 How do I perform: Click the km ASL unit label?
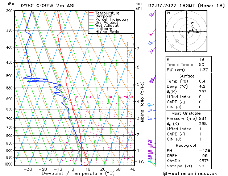pyautogui.click(x=139, y=6)
